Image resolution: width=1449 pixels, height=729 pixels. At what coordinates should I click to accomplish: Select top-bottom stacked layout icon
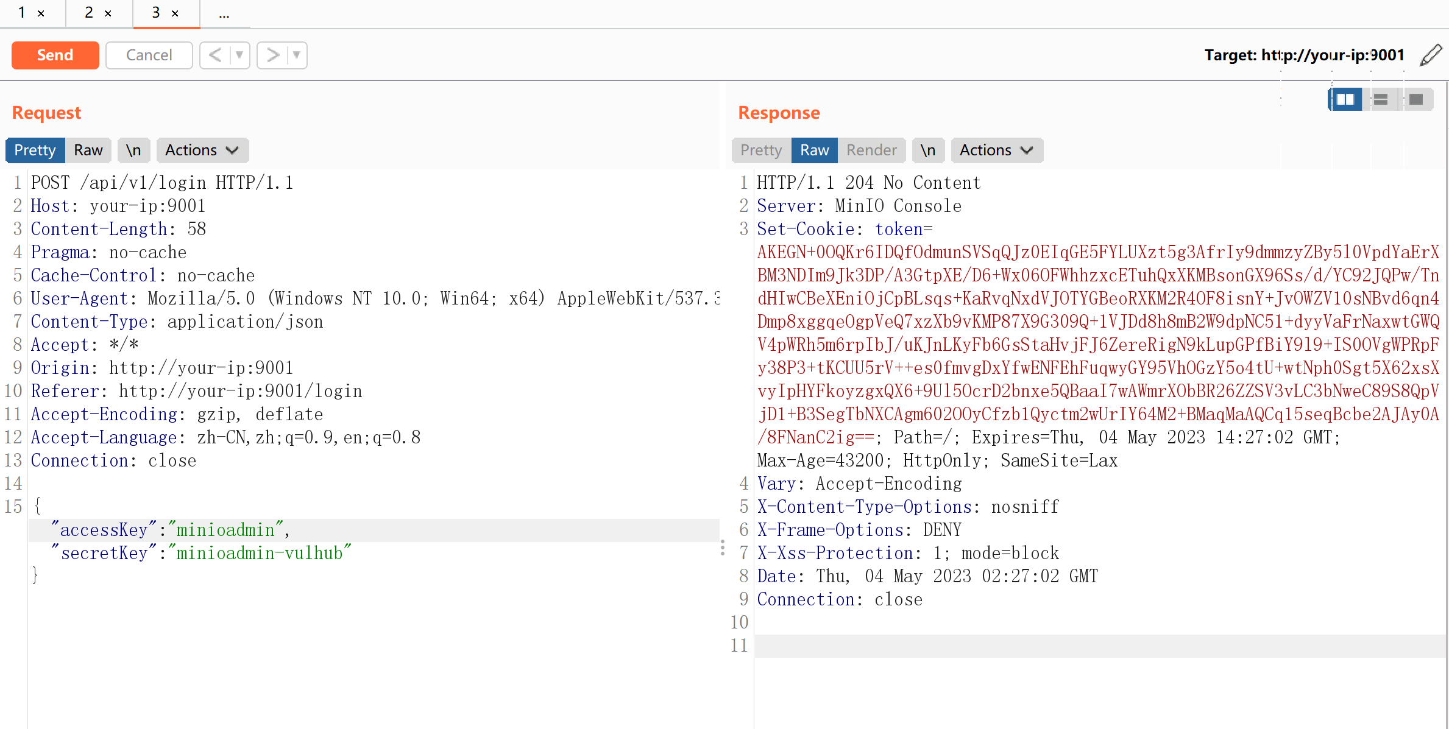(1381, 99)
